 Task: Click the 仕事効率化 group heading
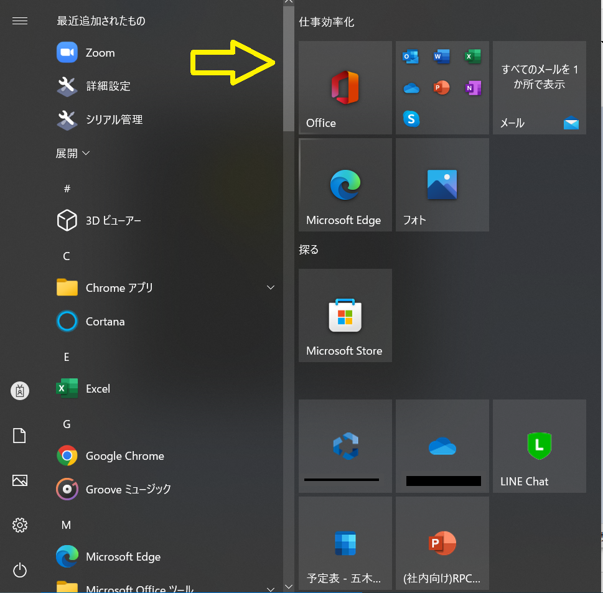(327, 22)
